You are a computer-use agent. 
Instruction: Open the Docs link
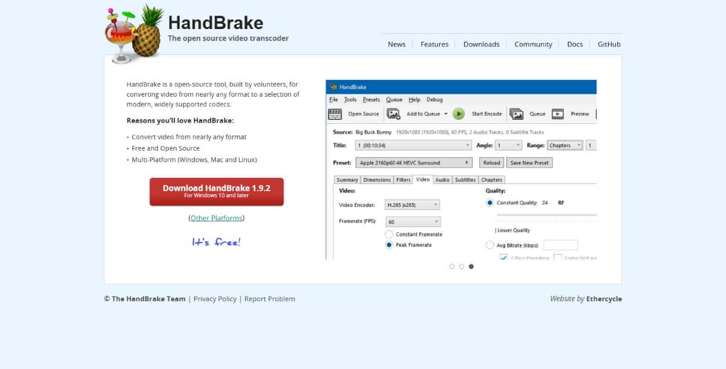tap(575, 44)
